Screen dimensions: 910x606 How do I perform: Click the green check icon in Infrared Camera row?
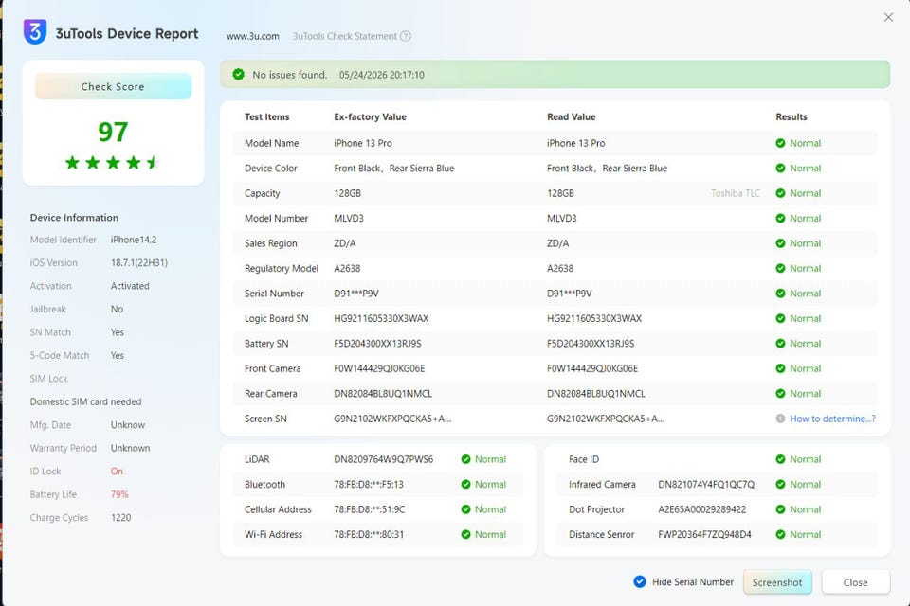[x=780, y=484]
